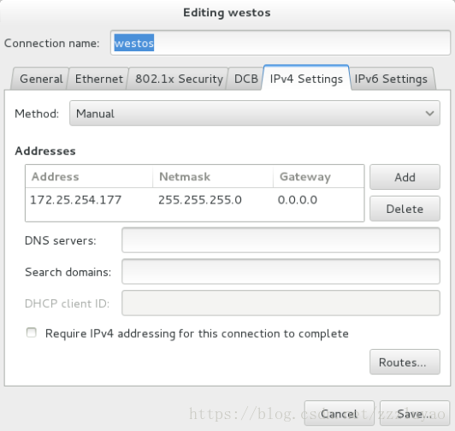Screen dimensions: 455x431
Task: Delete the selected address
Action: click(405, 209)
